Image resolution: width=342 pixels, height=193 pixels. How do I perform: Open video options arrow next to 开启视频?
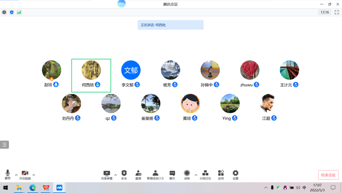(34, 175)
